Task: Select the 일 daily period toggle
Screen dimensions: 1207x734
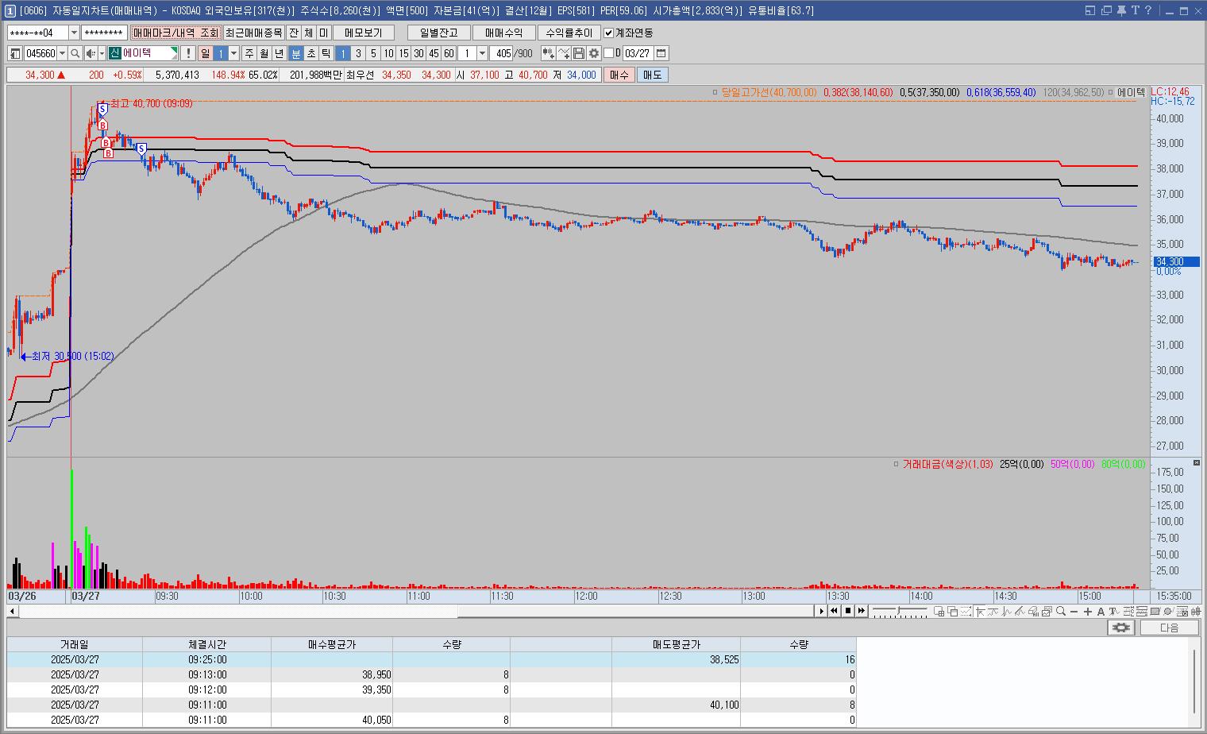Action: tap(206, 53)
